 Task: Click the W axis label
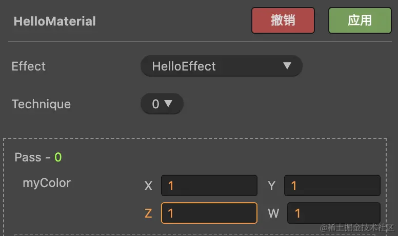[273, 214]
